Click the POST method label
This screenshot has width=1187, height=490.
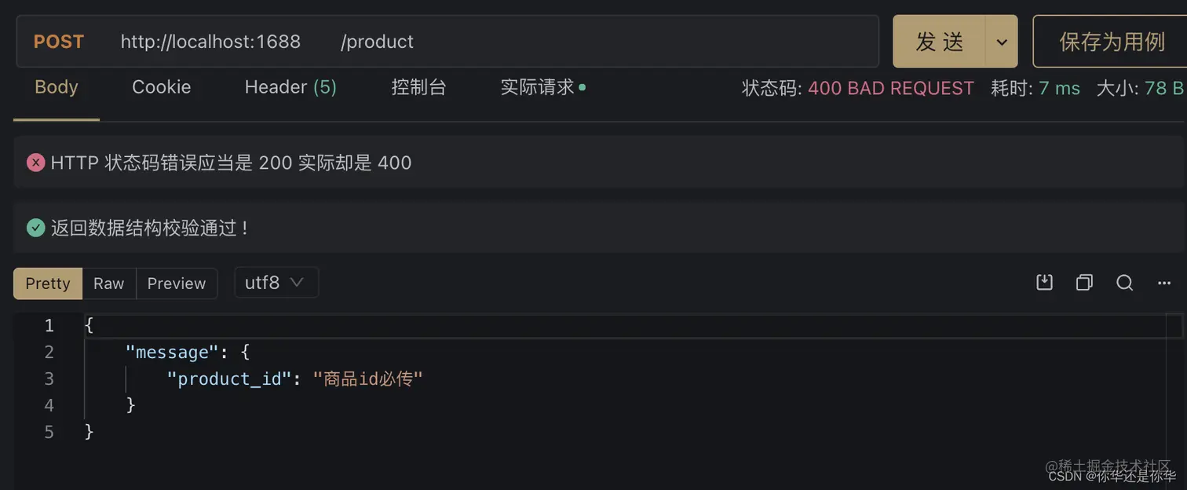[x=58, y=41]
